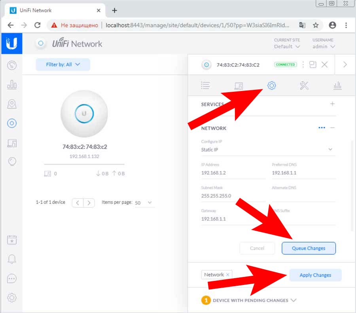Viewport: 356px width, 313px height.
Task: Open the Configure IP Static IP dropdown
Action: (268, 150)
